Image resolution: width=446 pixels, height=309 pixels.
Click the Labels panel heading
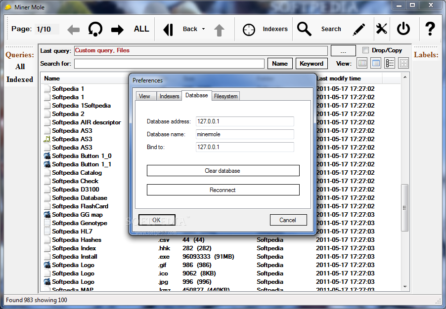pos(426,55)
